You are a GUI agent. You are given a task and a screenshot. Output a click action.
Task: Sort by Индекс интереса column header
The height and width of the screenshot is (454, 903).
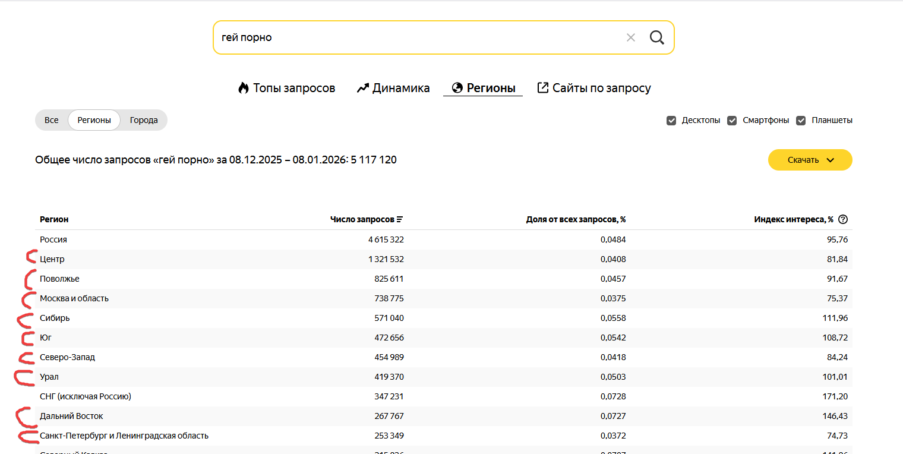point(793,219)
